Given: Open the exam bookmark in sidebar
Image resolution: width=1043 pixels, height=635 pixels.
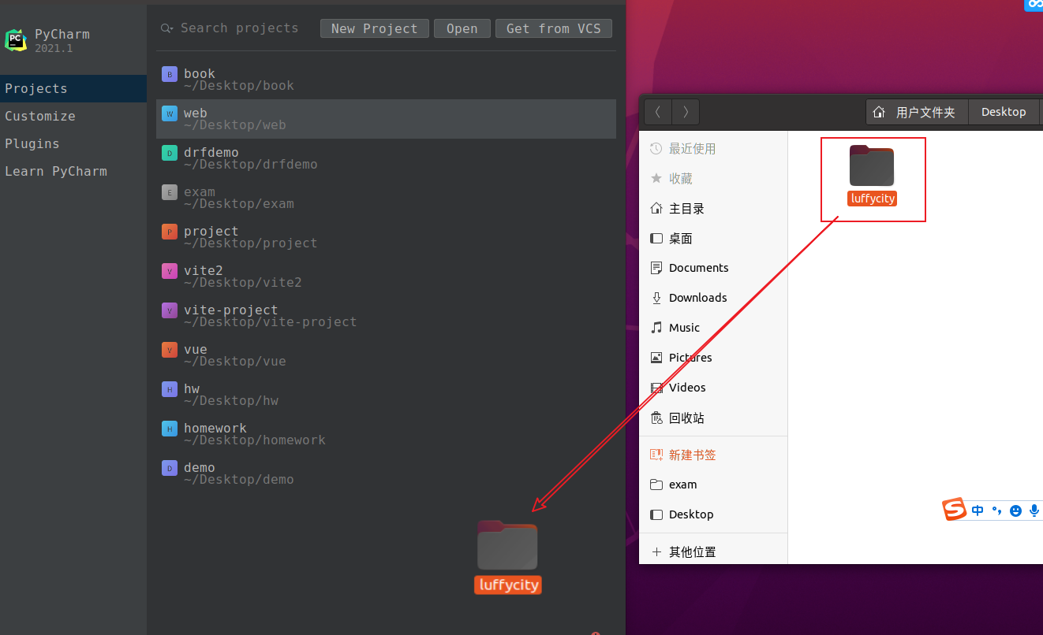Looking at the screenshot, I should point(713,485).
